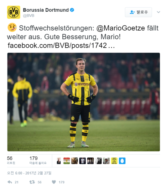Viewport: 167px width, 191px height.
Task: Click the BVB 09 profile logo
Action: (14, 12)
